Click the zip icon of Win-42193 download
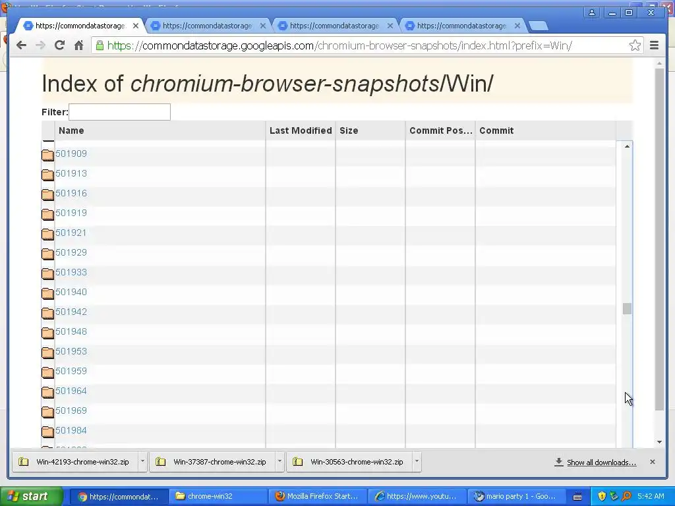 24,462
